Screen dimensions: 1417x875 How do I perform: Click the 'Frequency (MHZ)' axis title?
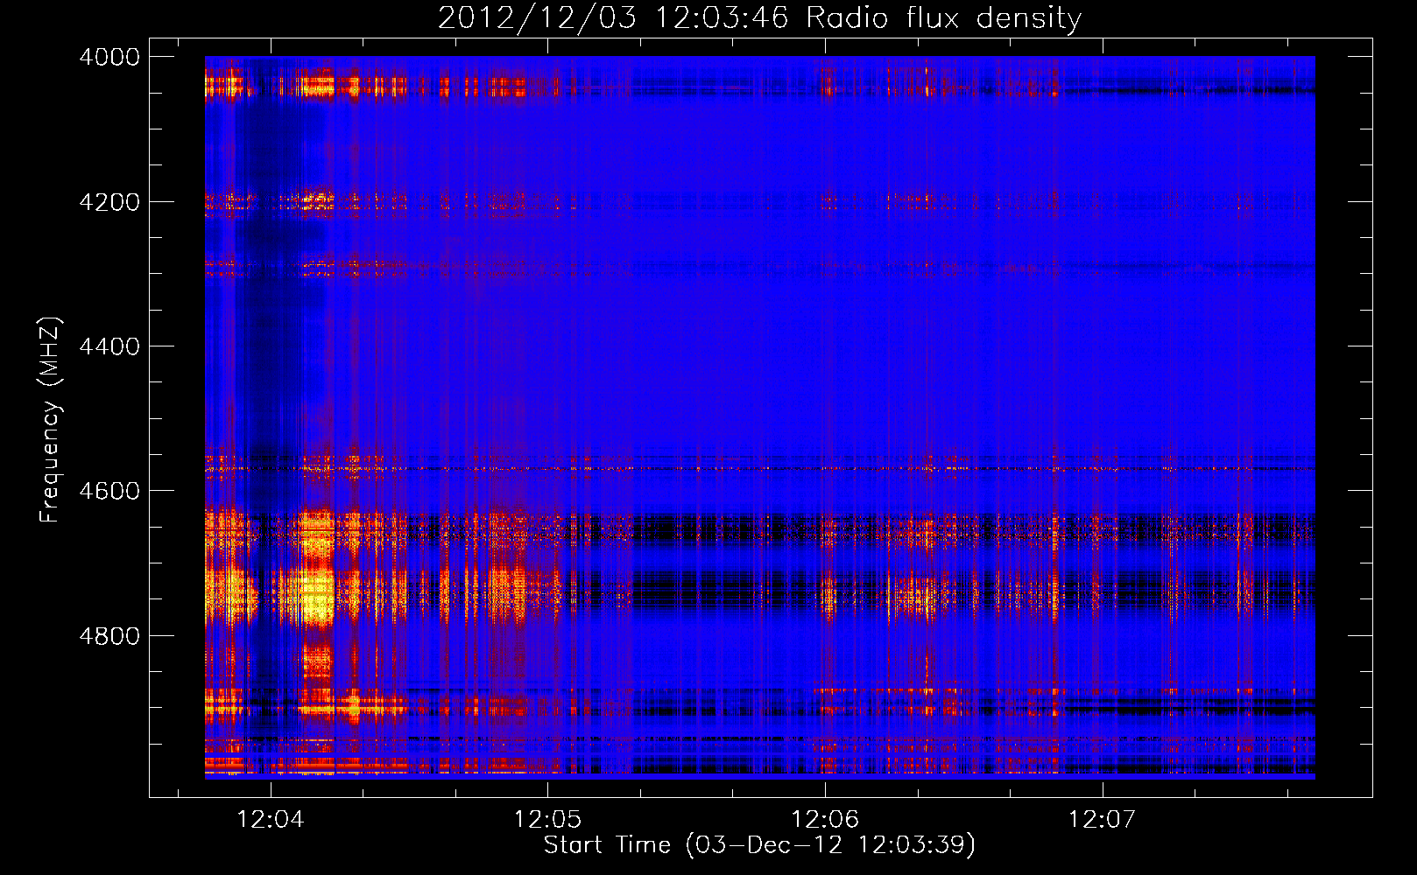[x=50, y=420]
